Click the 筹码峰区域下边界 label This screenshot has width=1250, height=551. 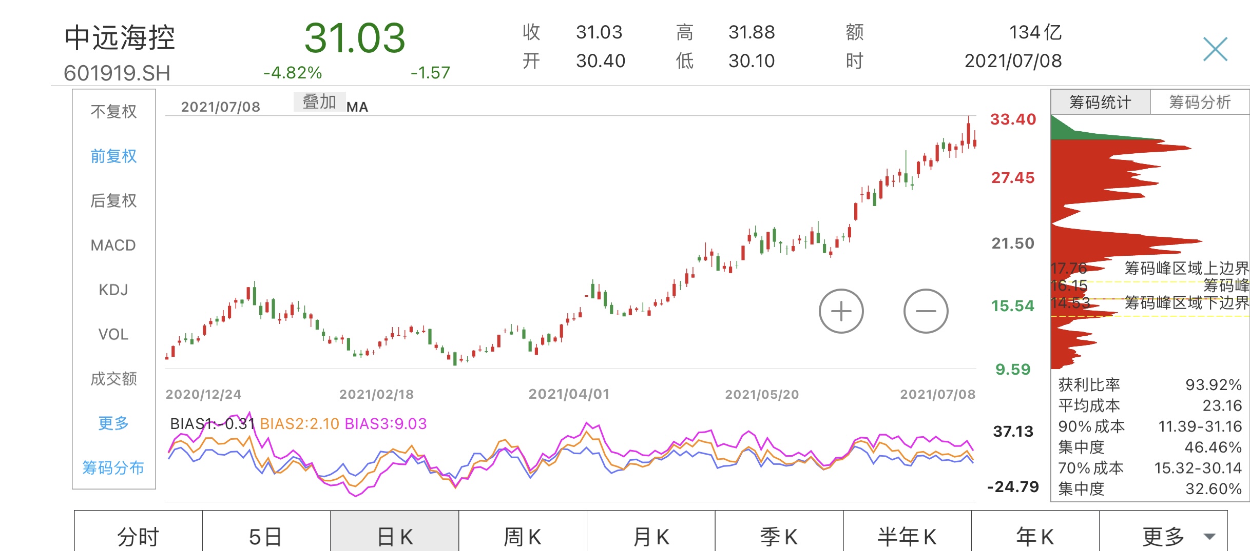(x=1187, y=302)
